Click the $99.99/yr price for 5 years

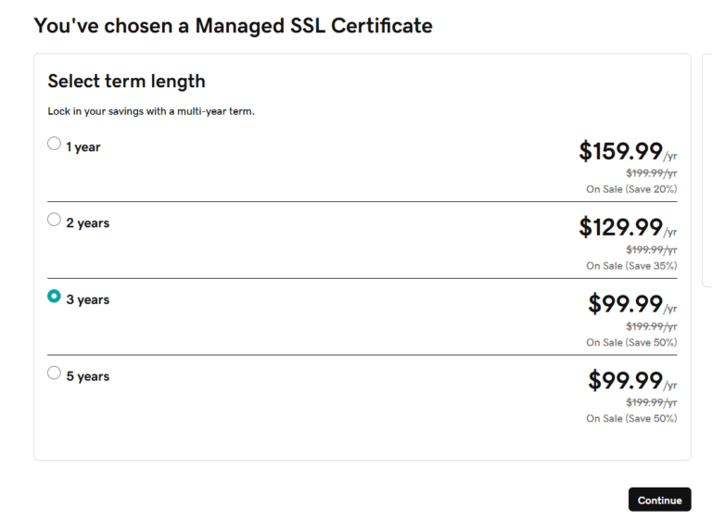(x=631, y=380)
